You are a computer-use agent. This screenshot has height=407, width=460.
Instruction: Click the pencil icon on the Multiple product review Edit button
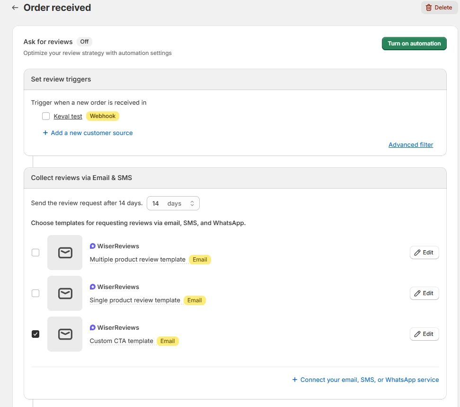(418, 252)
